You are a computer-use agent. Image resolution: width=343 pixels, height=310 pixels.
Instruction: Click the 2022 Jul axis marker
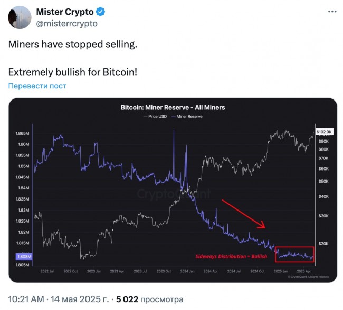(x=47, y=271)
